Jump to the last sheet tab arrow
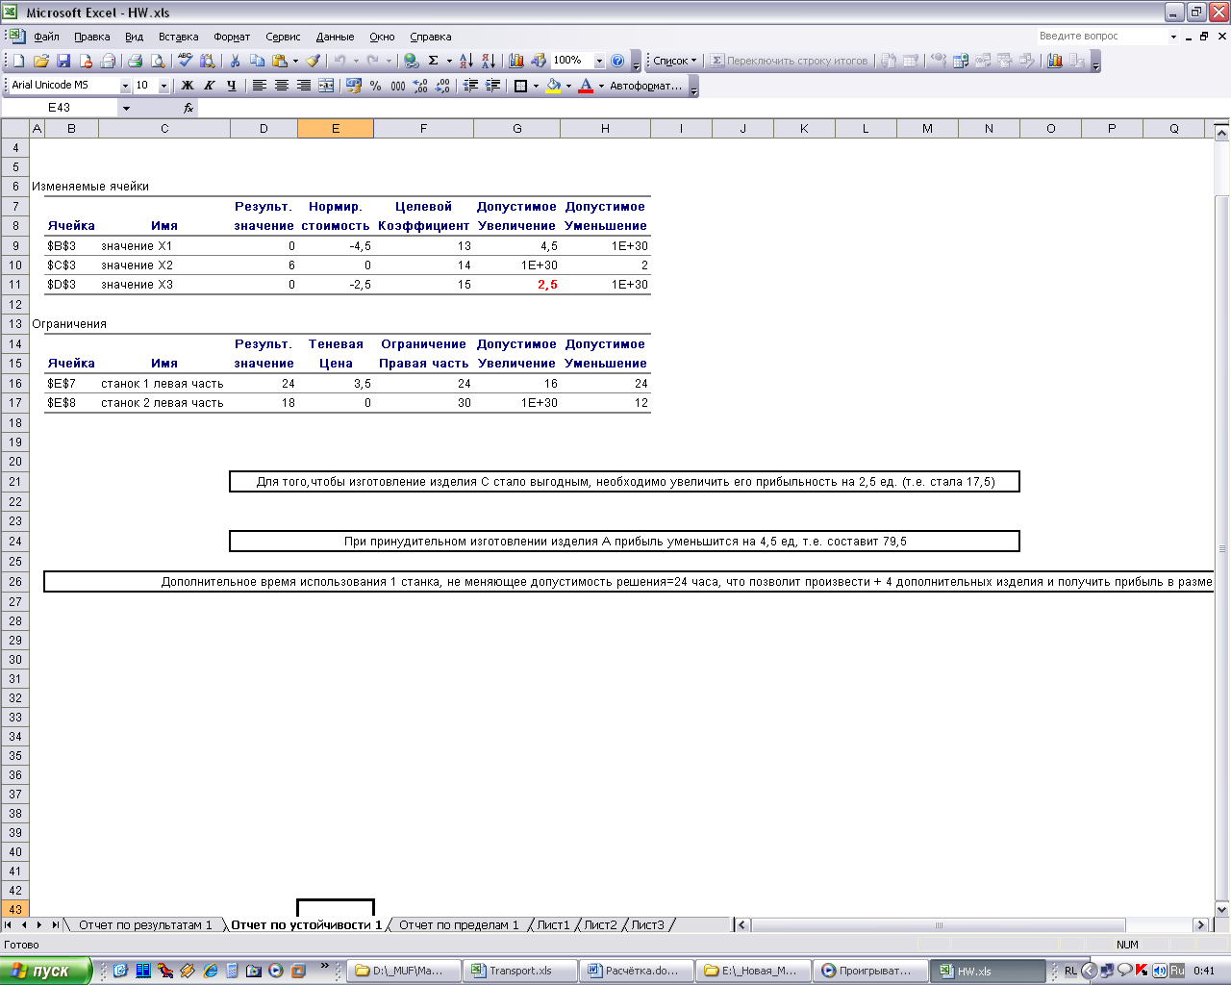Image resolution: width=1231 pixels, height=985 pixels. point(55,924)
